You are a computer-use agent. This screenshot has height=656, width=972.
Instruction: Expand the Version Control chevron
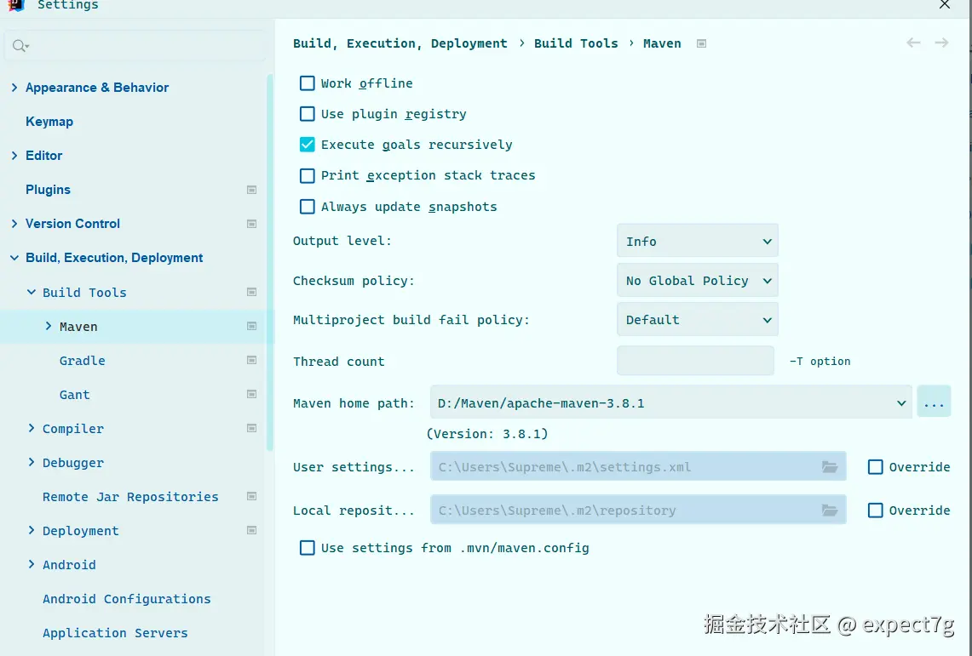point(14,224)
